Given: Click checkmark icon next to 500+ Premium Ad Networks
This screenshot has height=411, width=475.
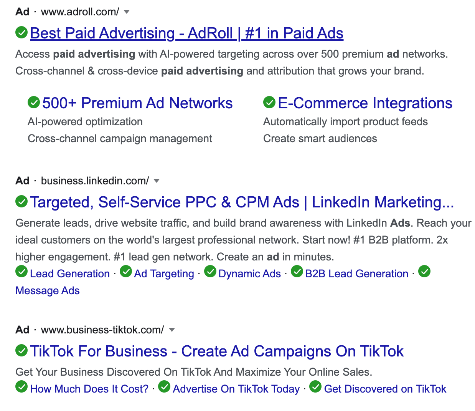Looking at the screenshot, I should (34, 102).
